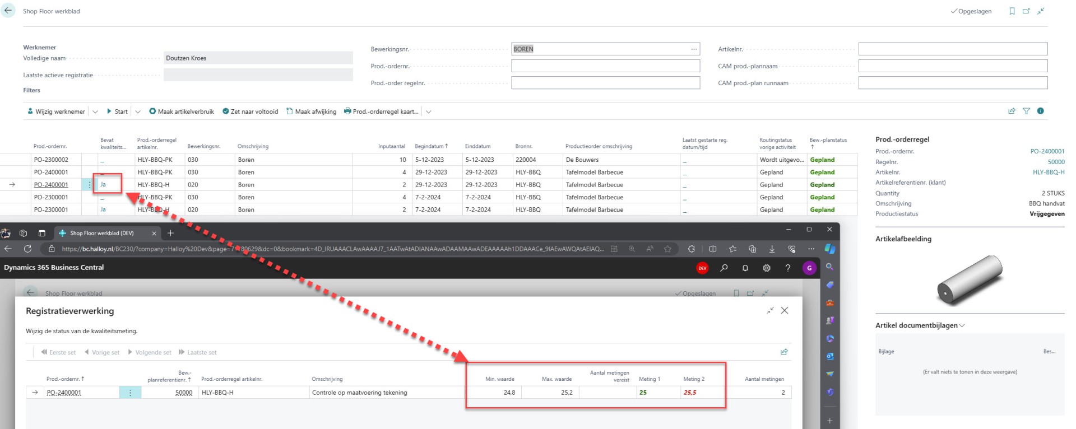
Task: Open row menu dots in Registratieverwerking row
Action: pyautogui.click(x=130, y=393)
